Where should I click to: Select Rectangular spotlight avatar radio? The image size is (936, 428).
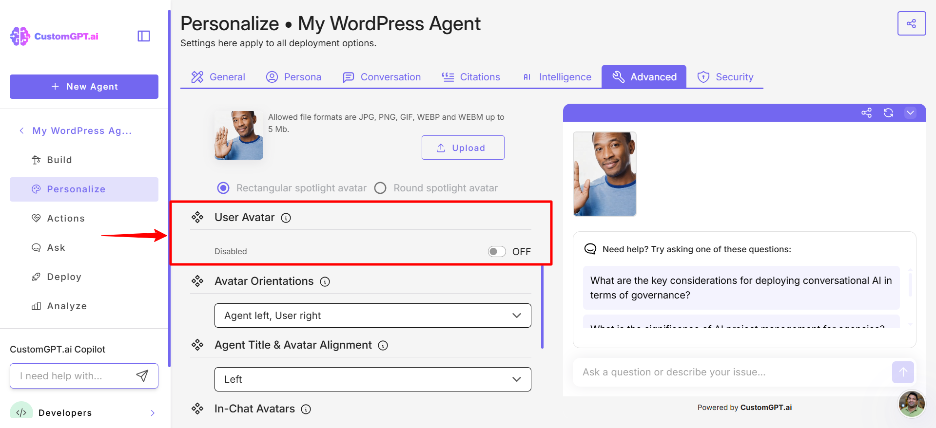point(223,188)
